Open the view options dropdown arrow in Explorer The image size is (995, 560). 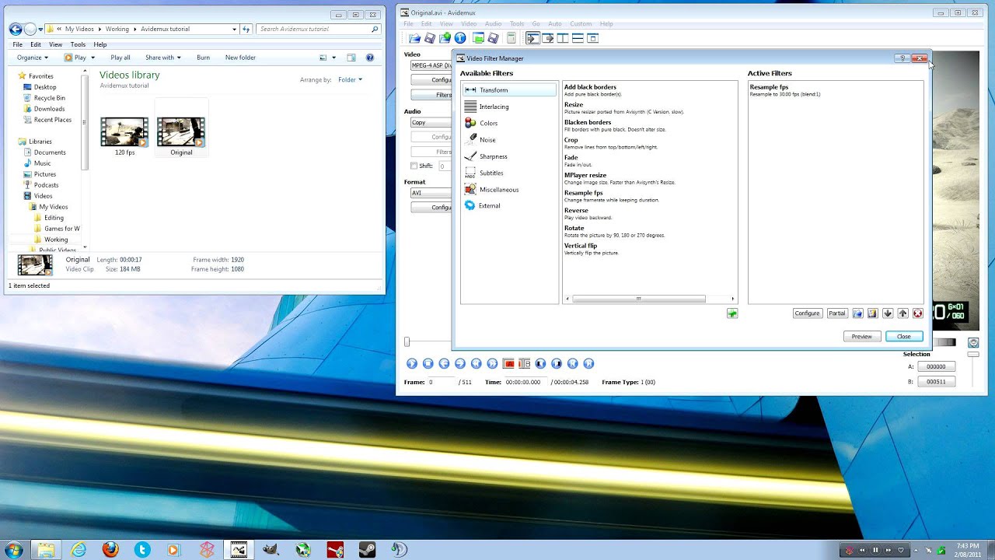333,58
